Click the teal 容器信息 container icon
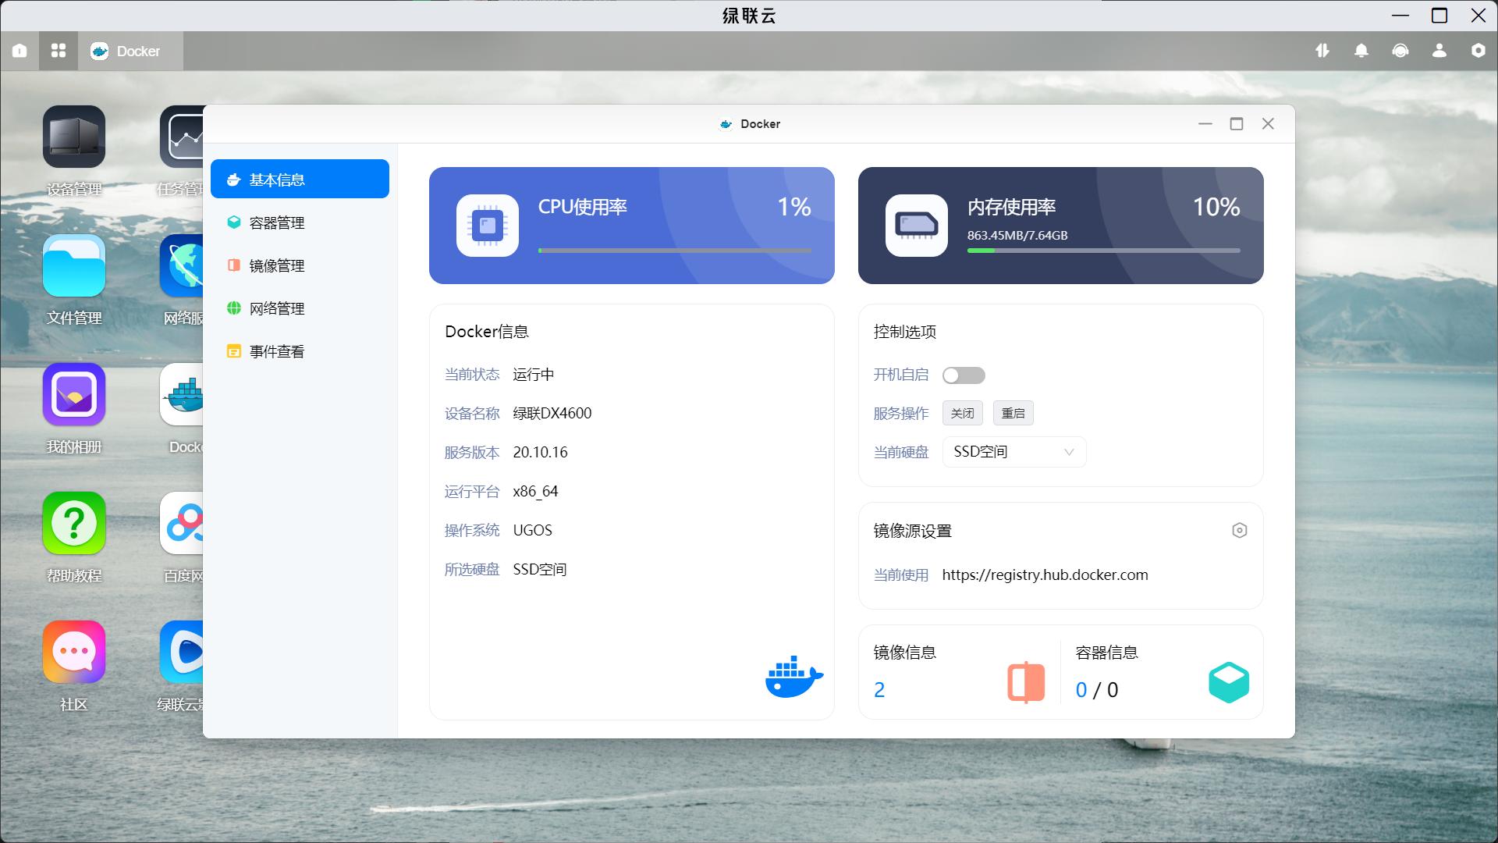Image resolution: width=1498 pixels, height=843 pixels. tap(1229, 681)
